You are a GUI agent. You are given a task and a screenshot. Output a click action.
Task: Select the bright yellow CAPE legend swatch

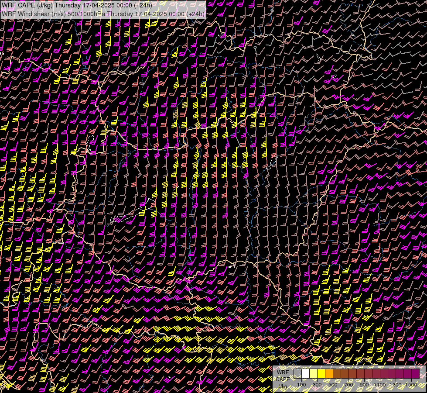(x=321, y=373)
